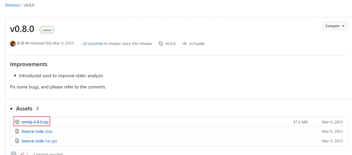Click the commit icon before 2cfae0b
The image size is (352, 155).
185,44
